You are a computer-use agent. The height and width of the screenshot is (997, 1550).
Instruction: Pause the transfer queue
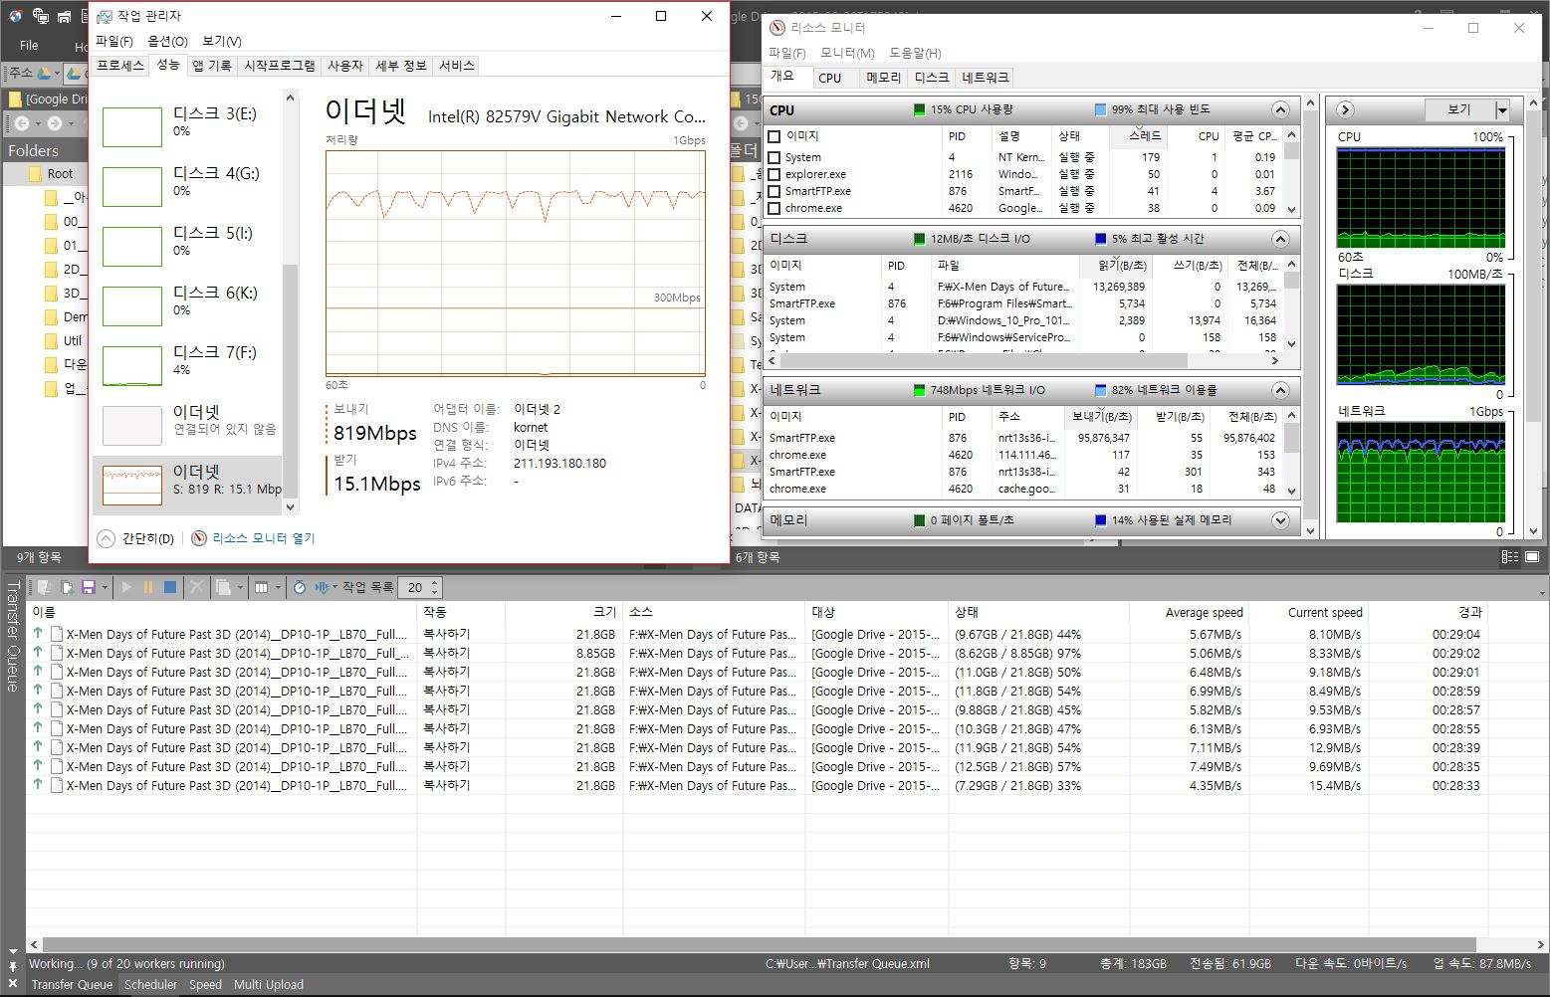click(x=148, y=587)
